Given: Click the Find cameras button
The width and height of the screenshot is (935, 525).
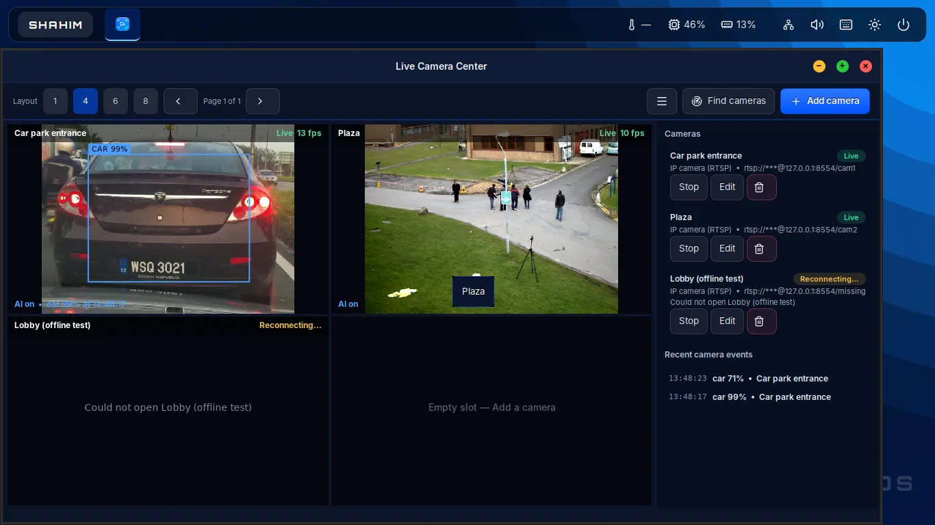Looking at the screenshot, I should pyautogui.click(x=728, y=101).
